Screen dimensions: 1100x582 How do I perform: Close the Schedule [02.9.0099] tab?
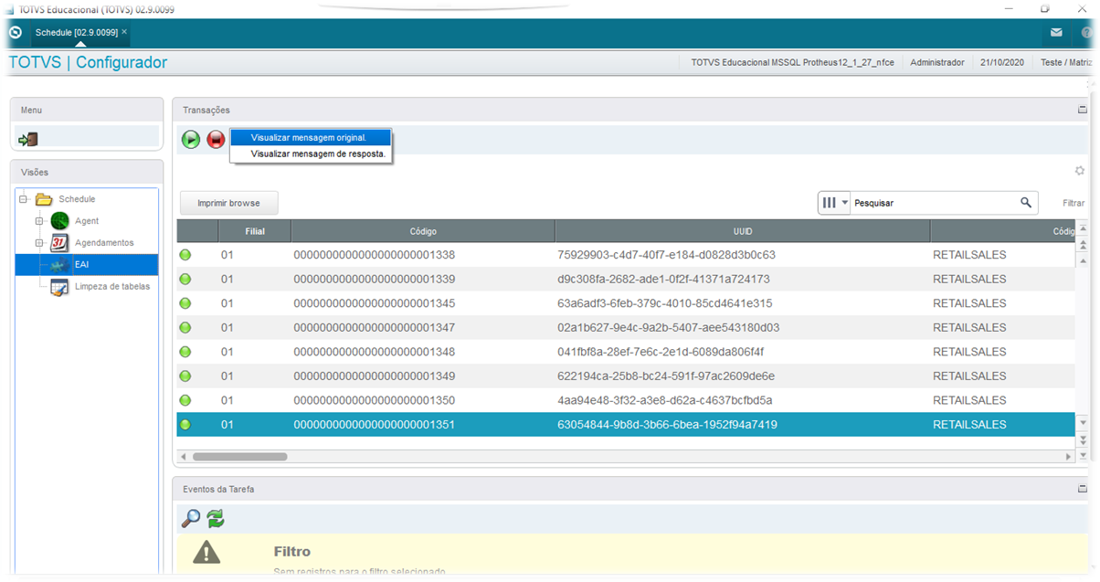pyautogui.click(x=124, y=32)
